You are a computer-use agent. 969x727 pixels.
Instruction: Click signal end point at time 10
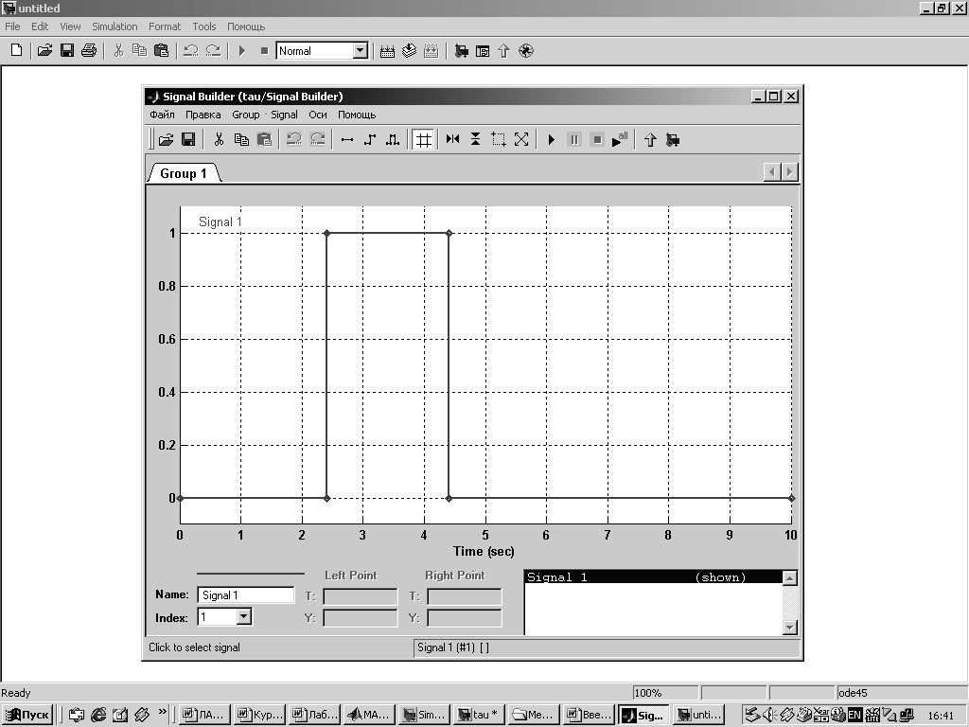[792, 498]
